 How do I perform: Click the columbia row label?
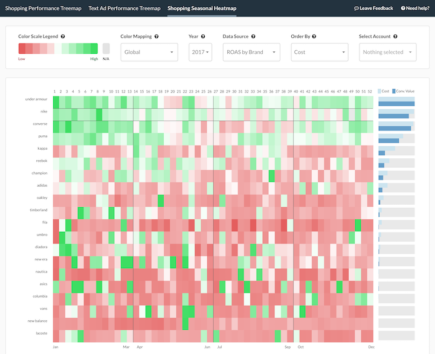tap(40, 296)
